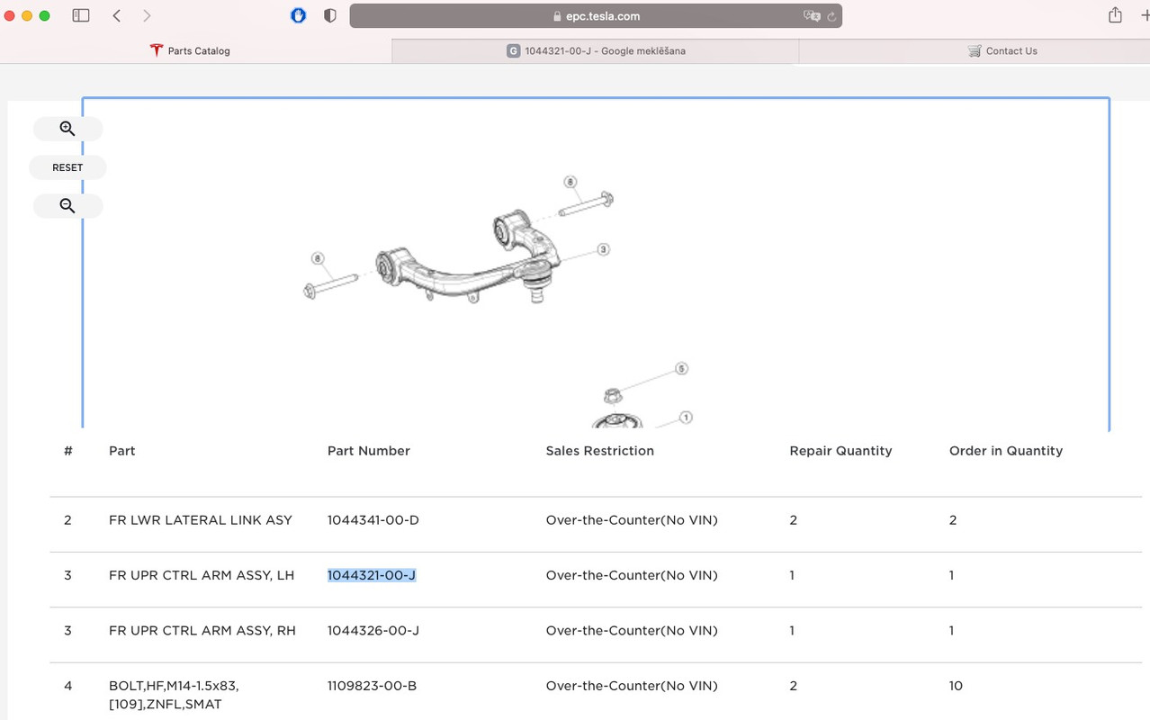Select 'FR UPR CTRL ARM ASSY, LH'
1150x720 pixels.
click(202, 575)
